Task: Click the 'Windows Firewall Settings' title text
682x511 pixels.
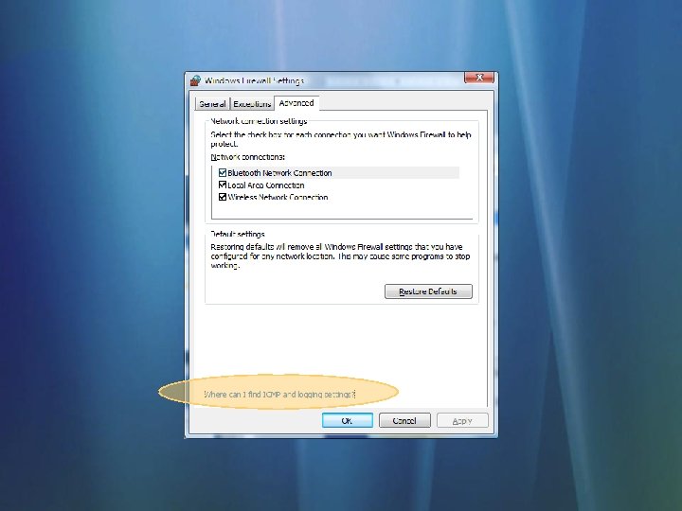Action: [255, 80]
